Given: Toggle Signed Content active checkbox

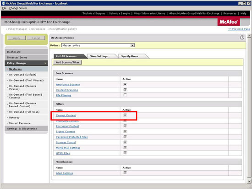Looking at the screenshot, I should tap(125, 131).
